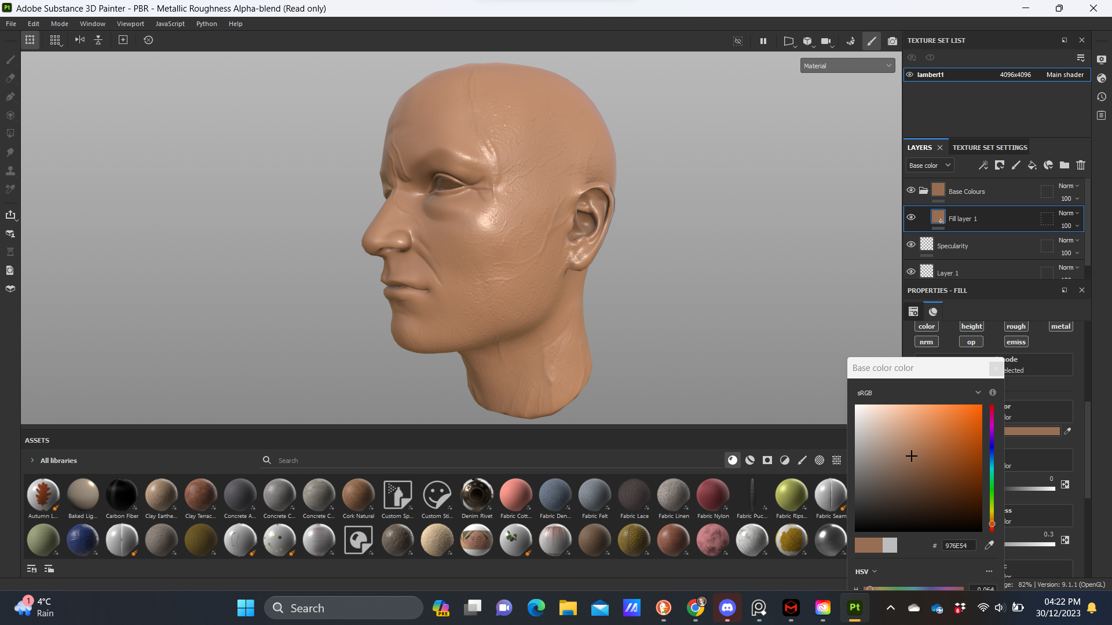Select the Layers tab

920,148
